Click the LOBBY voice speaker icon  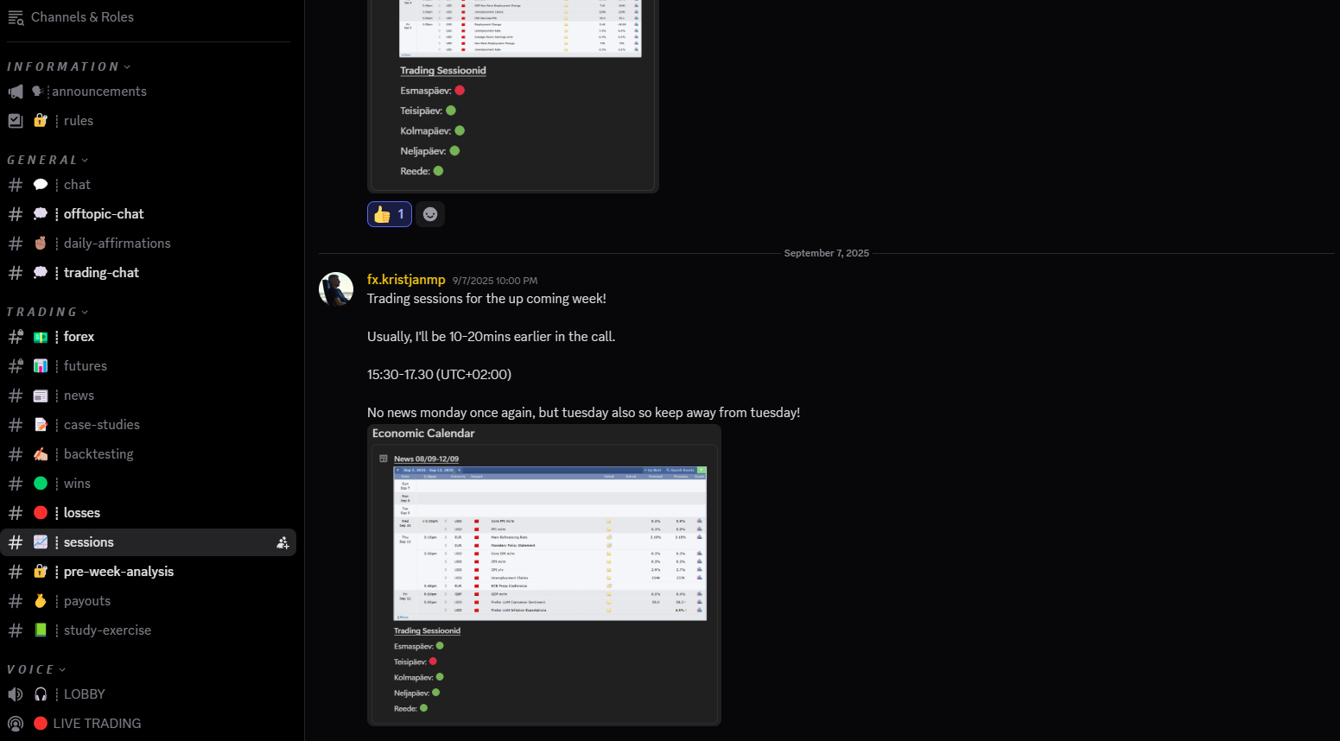tap(16, 694)
